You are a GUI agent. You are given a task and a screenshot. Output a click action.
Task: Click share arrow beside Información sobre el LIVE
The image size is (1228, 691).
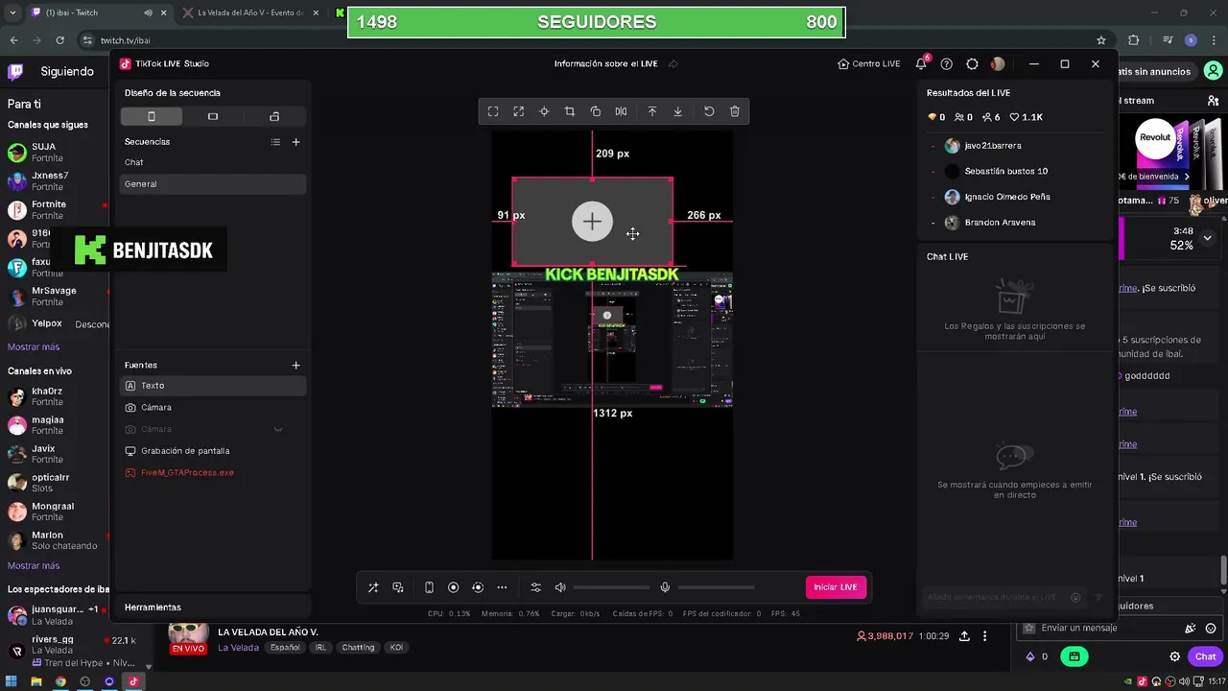[x=673, y=64]
